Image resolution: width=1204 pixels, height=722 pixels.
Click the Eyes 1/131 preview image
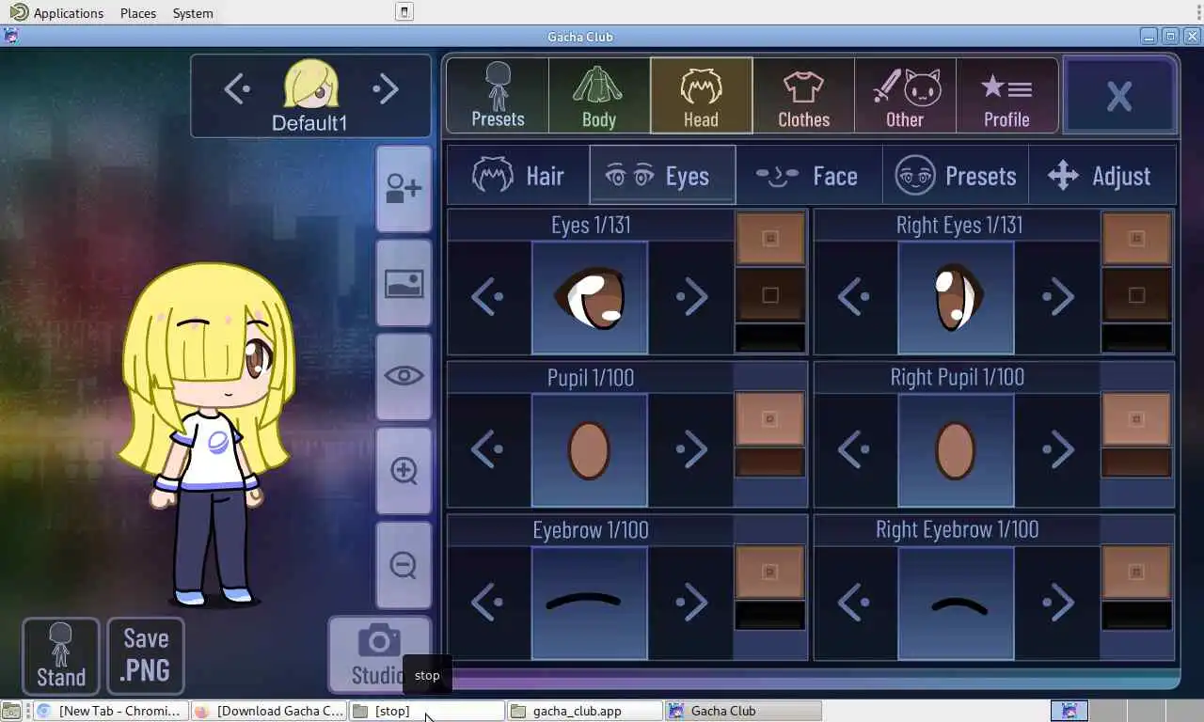[590, 297]
